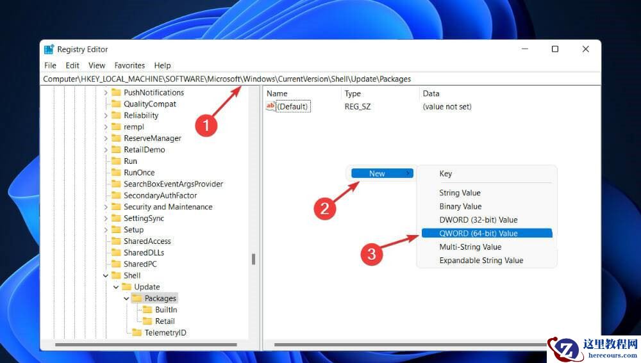Select the PushNotifications folder icon

click(x=117, y=92)
